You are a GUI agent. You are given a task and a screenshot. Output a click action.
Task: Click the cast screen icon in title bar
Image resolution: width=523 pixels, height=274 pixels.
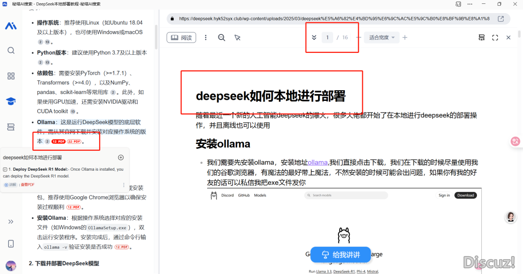(458, 4)
